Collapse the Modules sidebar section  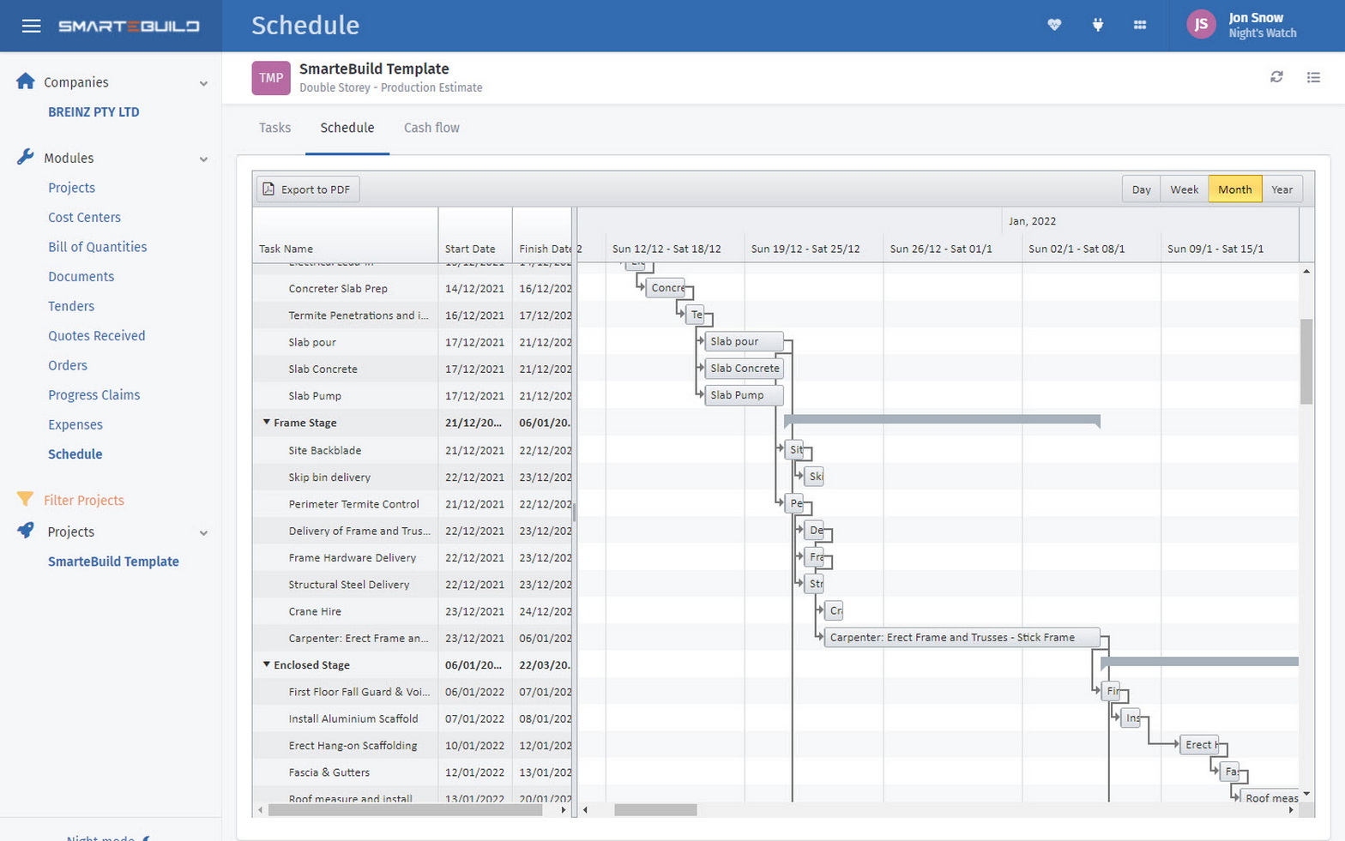(203, 159)
